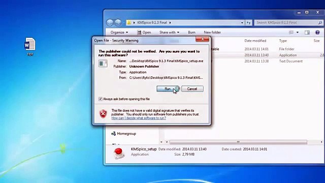Click the KMSpico_setup red button icon in details pane
Viewport: 325px width, 183px height.
click(119, 153)
